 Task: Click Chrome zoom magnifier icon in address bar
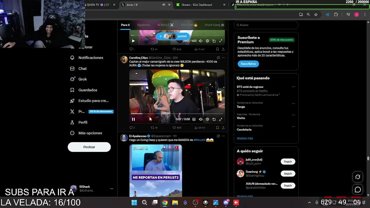pos(308,14)
